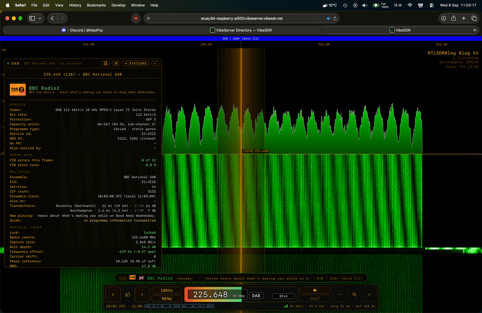Open the CHAT button

coord(315,299)
